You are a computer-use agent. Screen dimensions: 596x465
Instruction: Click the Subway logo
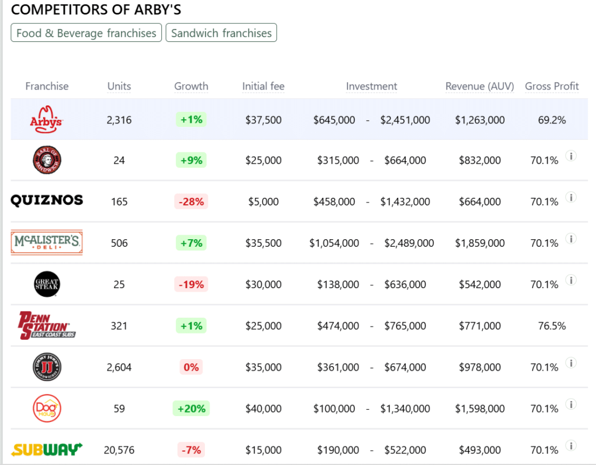click(x=47, y=449)
